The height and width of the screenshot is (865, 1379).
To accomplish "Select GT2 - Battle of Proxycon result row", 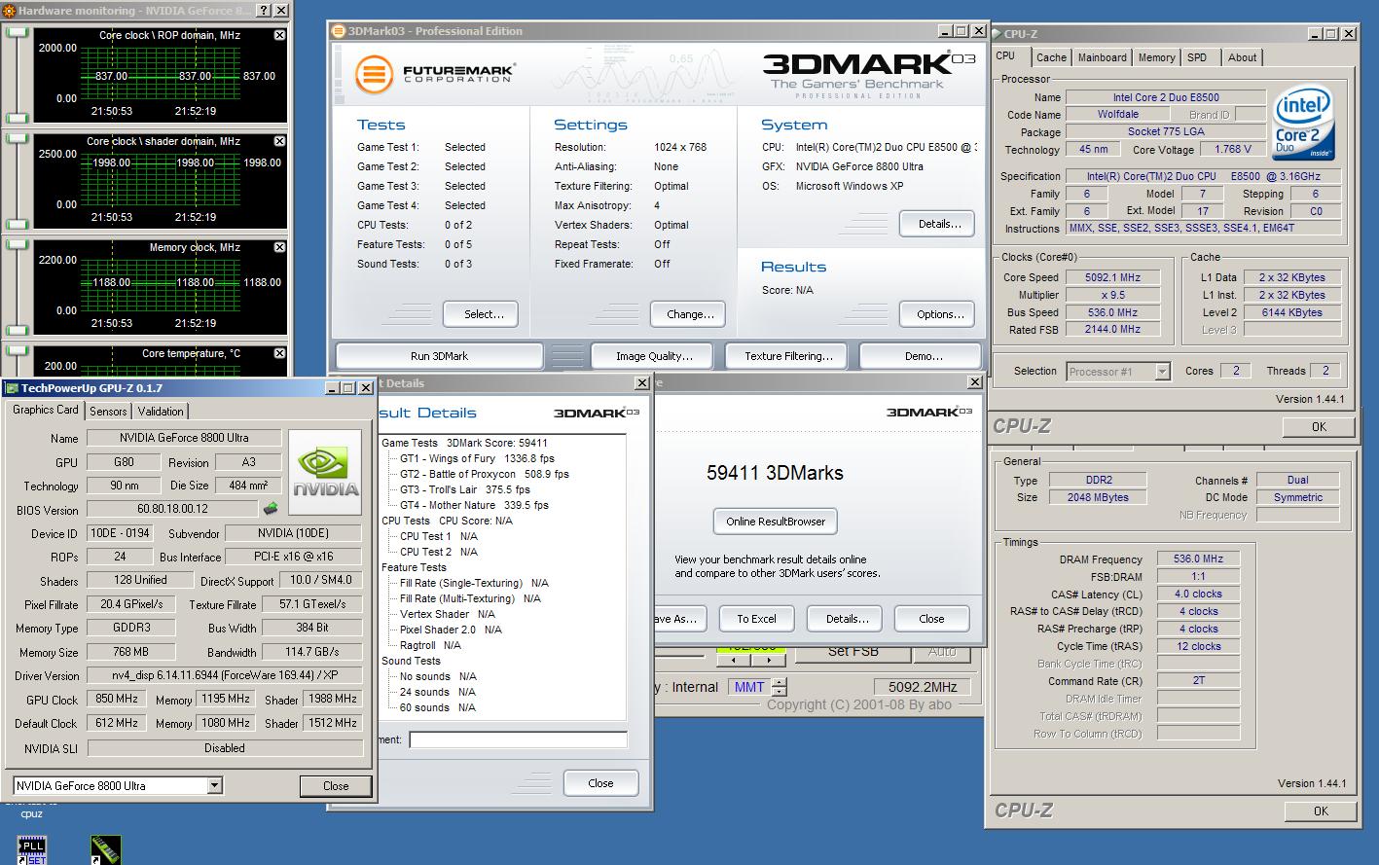I will click(x=484, y=474).
